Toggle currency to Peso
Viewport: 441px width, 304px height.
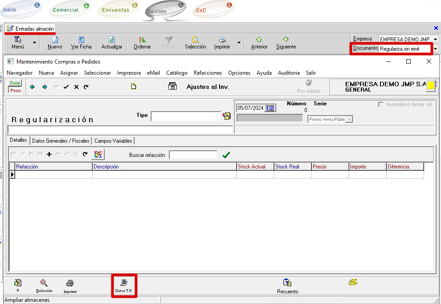15,90
